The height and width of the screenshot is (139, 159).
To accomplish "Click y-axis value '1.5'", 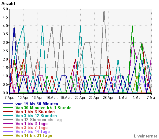I will coord(5,68).
